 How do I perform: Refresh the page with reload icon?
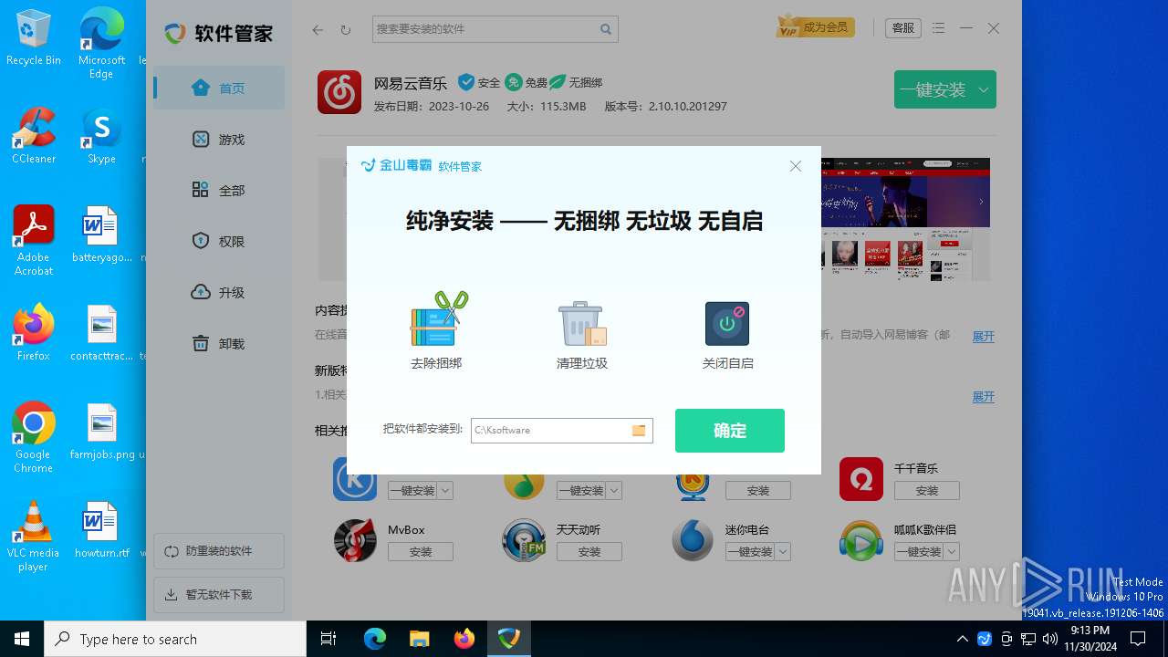tap(345, 30)
